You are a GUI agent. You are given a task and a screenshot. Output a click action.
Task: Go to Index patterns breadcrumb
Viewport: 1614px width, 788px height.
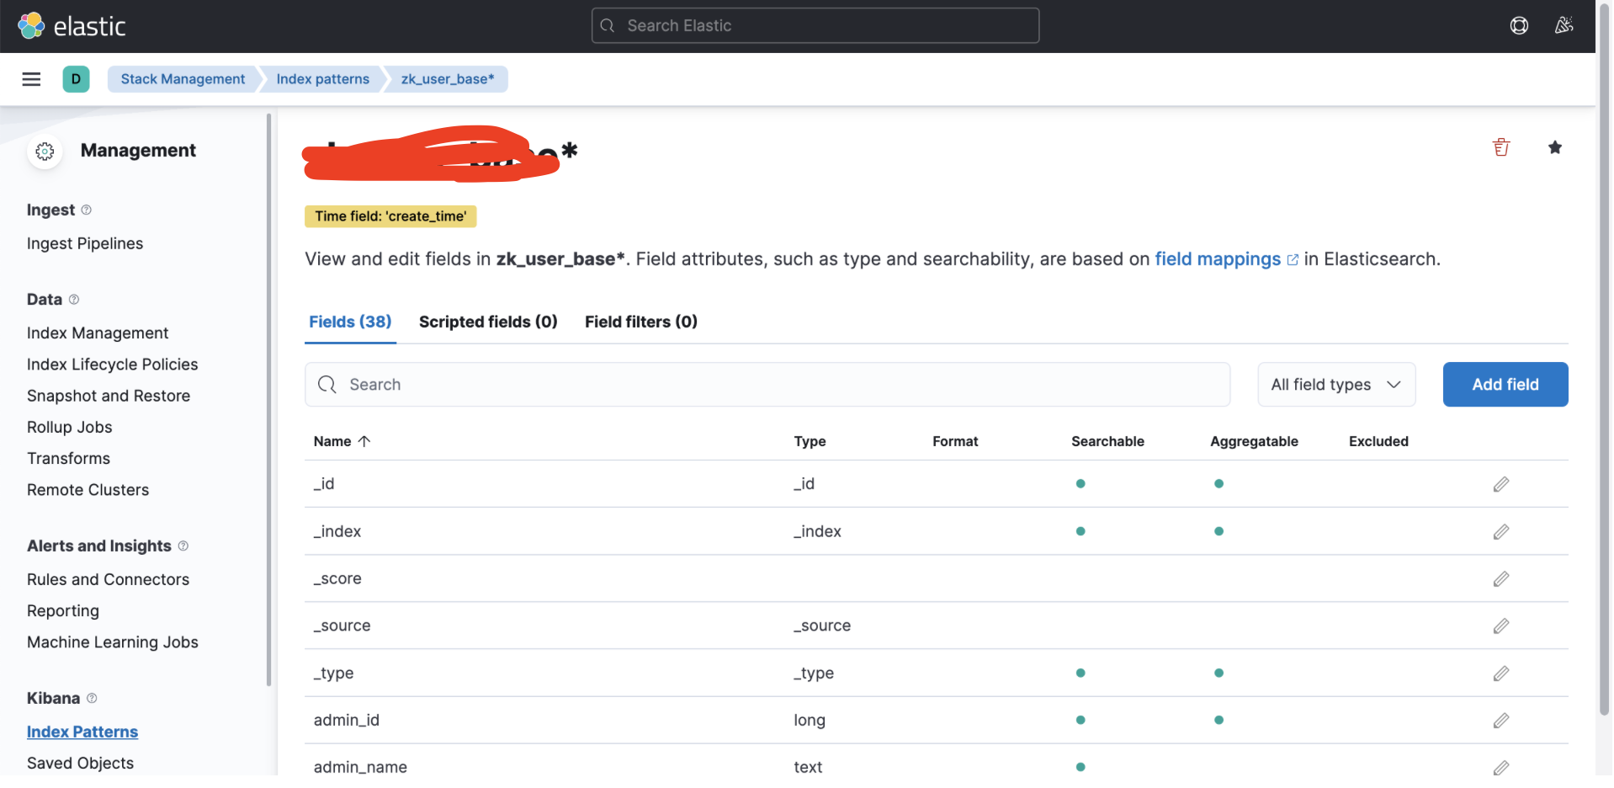coord(323,79)
